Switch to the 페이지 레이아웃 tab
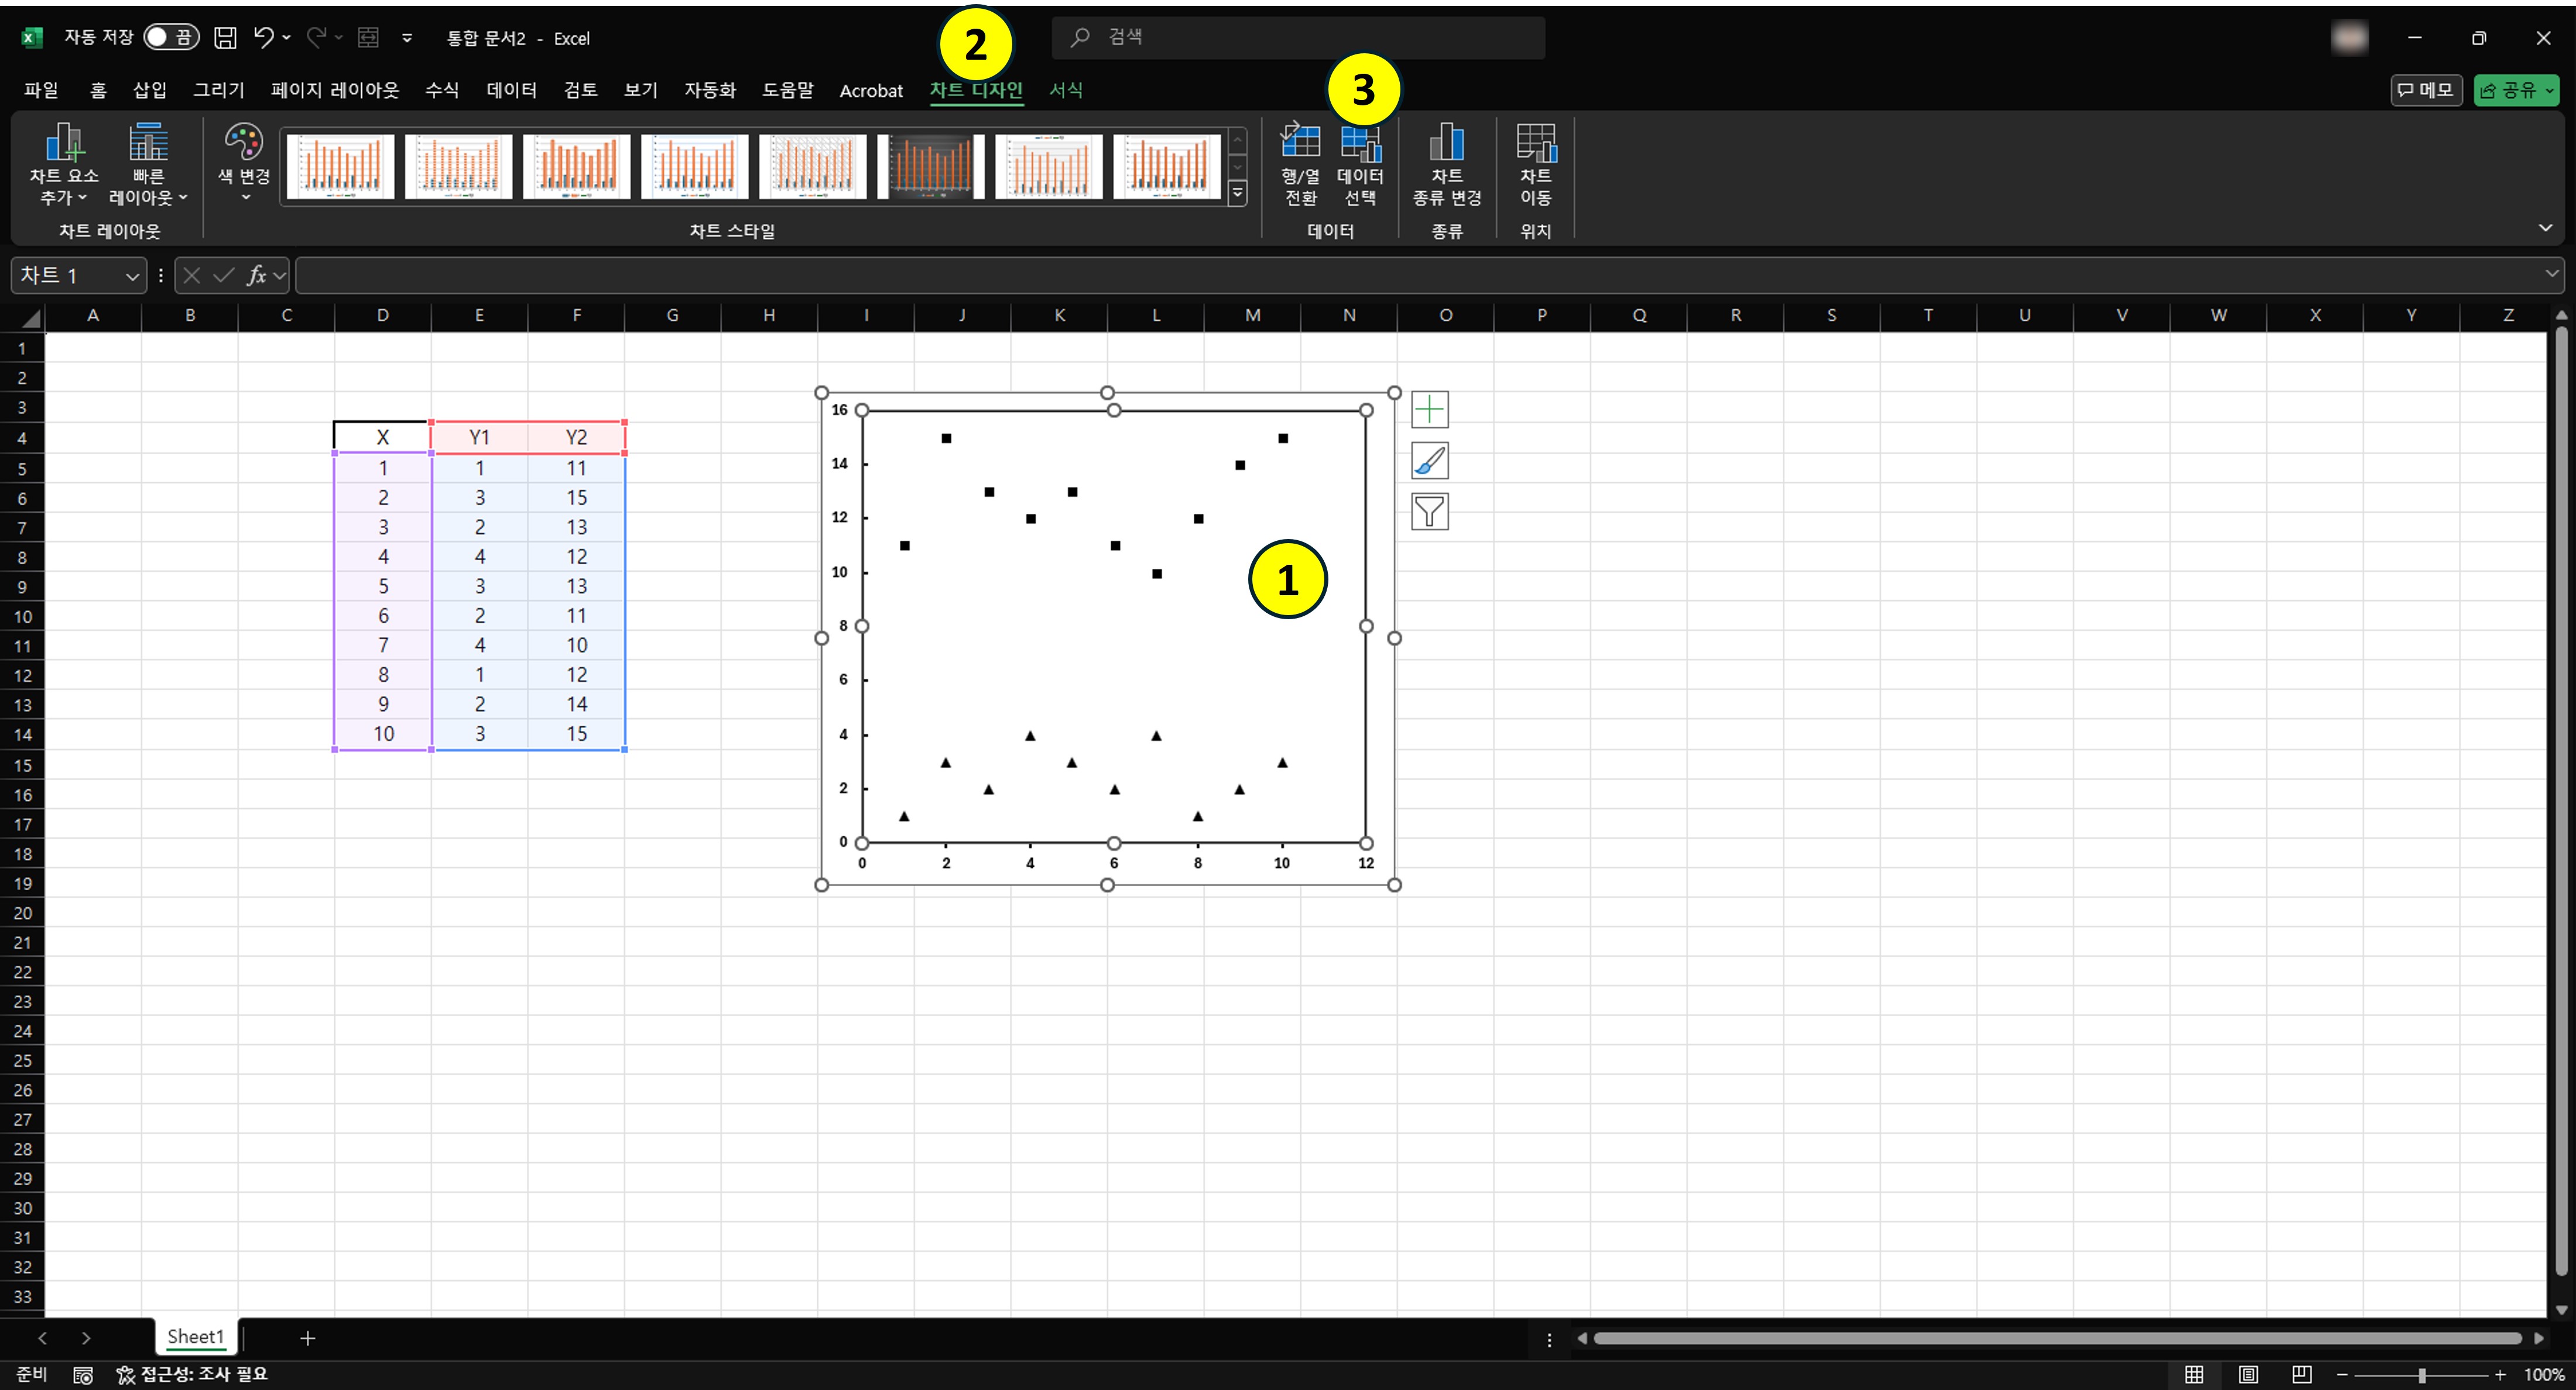 point(335,90)
